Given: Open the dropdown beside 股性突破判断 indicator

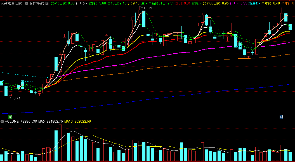Looking at the screenshot, I should tap(26, 3).
